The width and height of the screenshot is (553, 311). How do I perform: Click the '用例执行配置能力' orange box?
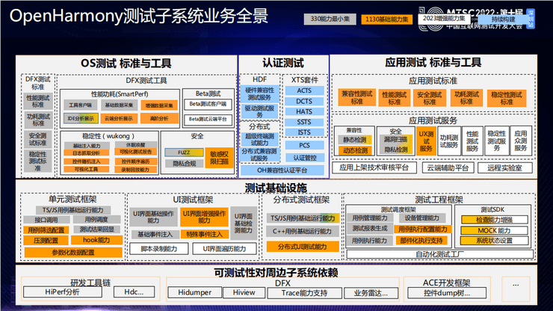click(422, 230)
